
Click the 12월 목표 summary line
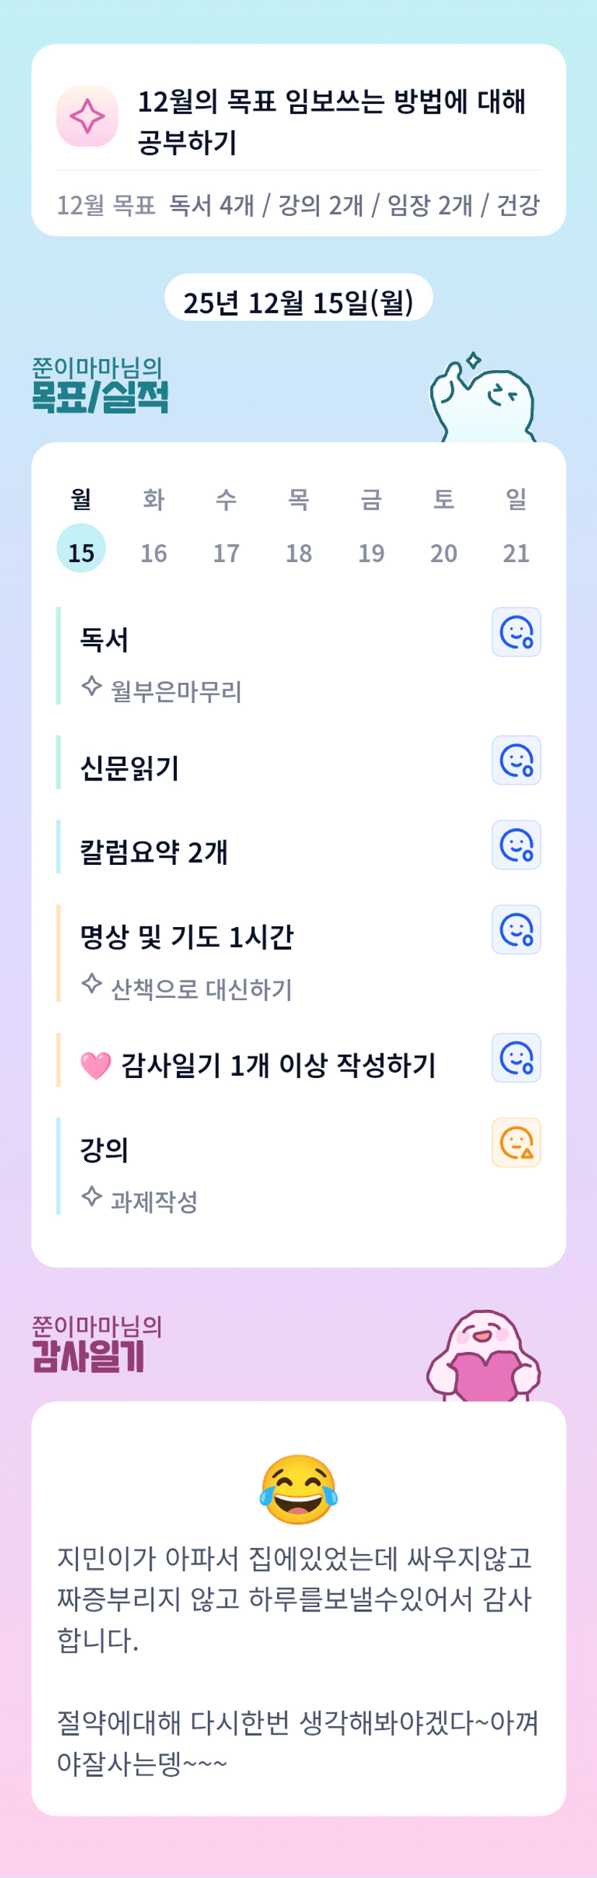(299, 206)
